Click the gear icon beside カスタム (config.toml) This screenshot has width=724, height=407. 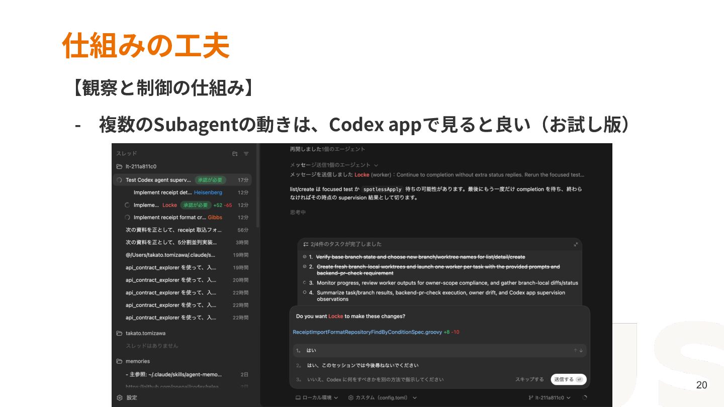tap(350, 397)
